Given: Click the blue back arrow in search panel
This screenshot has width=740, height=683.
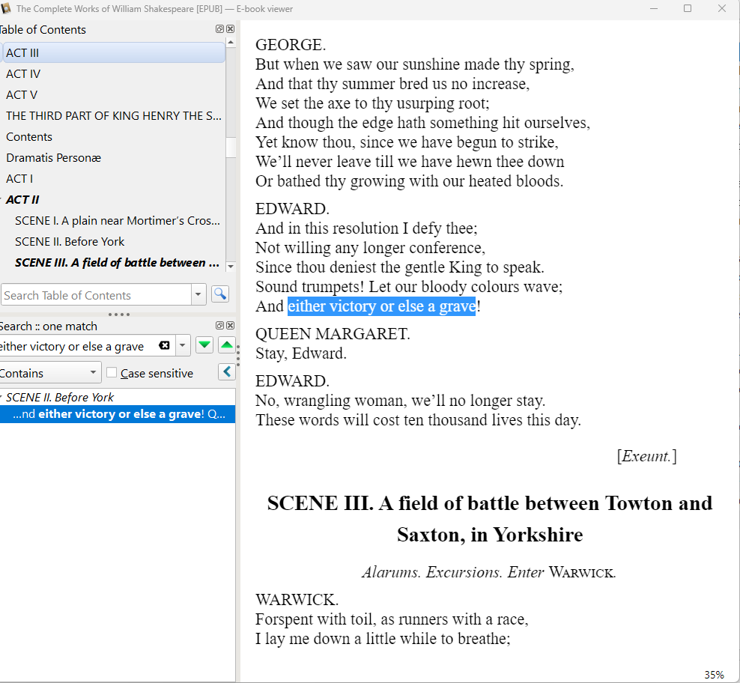Looking at the screenshot, I should coord(226,372).
